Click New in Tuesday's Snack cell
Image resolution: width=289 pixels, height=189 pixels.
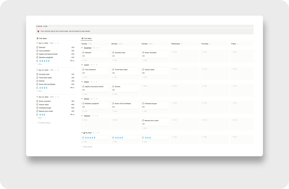[144, 86]
